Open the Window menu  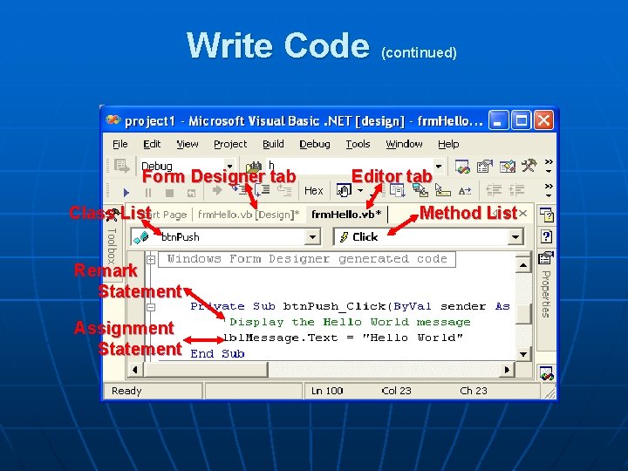pos(404,144)
